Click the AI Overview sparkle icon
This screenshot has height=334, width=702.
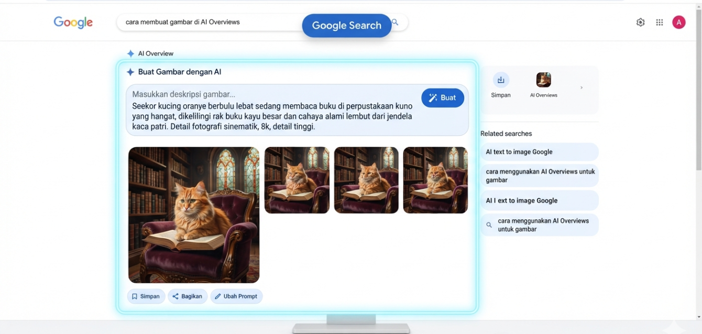(130, 53)
